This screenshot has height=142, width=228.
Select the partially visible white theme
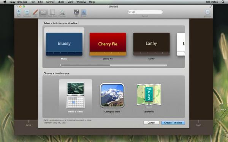click(181, 44)
